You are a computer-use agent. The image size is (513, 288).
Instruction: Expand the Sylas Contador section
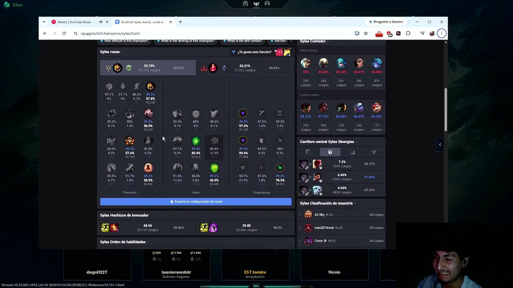coord(314,41)
